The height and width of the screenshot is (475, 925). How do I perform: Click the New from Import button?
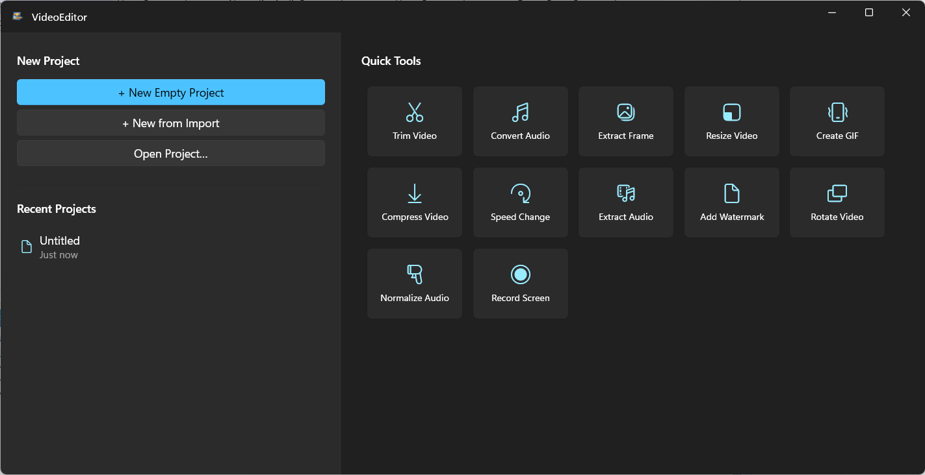click(171, 123)
